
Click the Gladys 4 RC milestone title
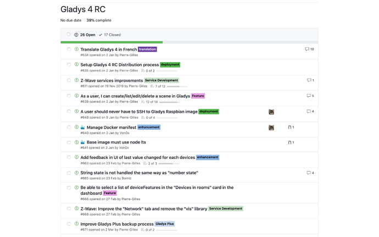pyautogui.click(x=83, y=9)
